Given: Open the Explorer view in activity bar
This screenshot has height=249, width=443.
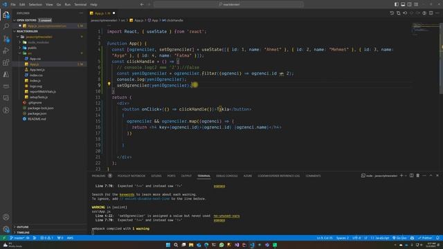Looking at the screenshot, I should (x=6, y=15).
